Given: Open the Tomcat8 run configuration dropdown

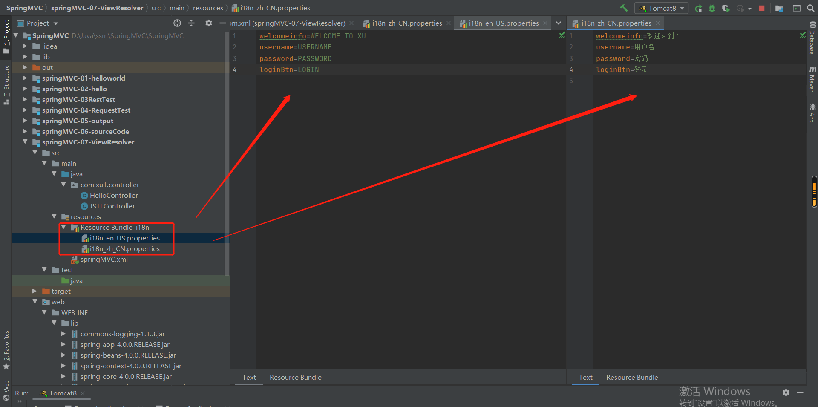Looking at the screenshot, I should [661, 8].
